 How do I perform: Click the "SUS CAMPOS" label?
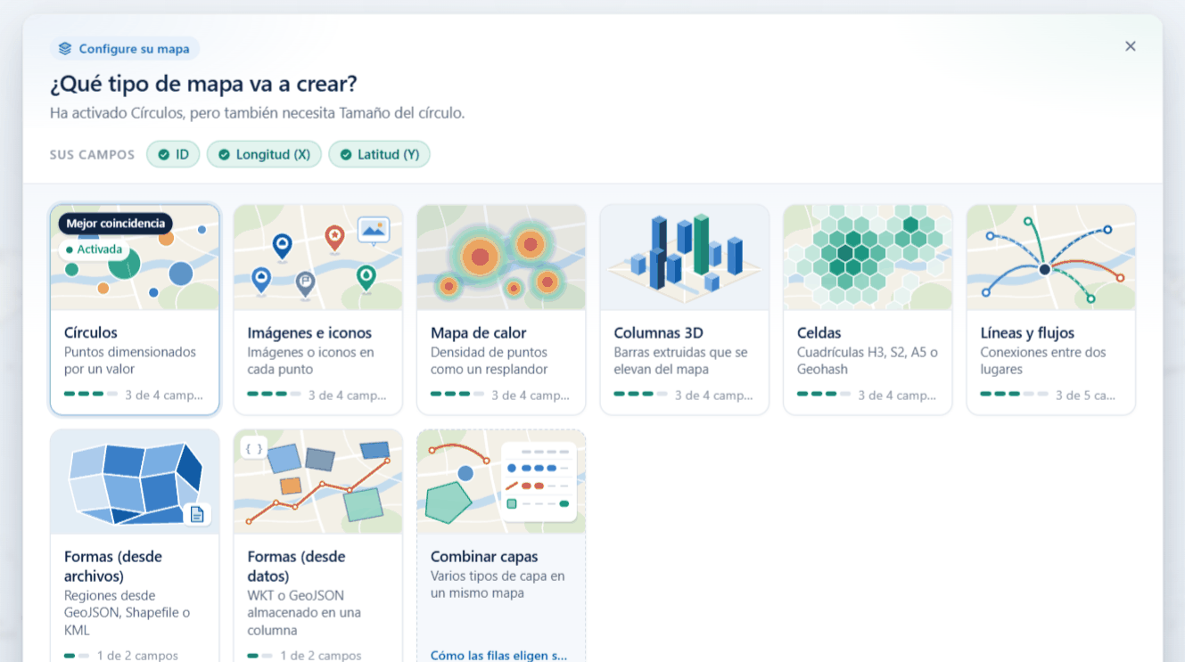point(92,155)
